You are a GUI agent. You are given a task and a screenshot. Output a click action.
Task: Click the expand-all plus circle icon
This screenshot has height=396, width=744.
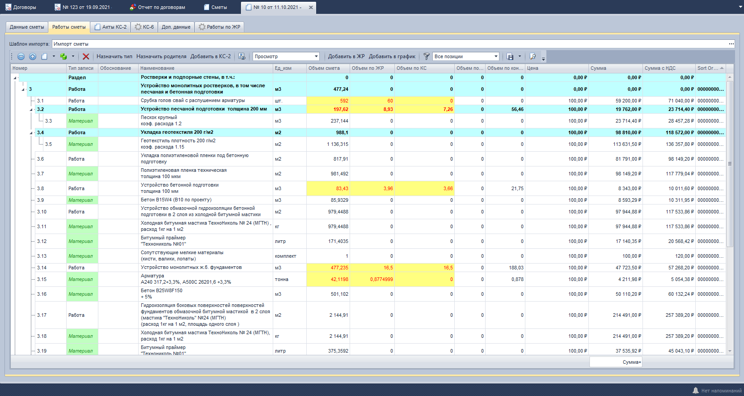(x=33, y=56)
